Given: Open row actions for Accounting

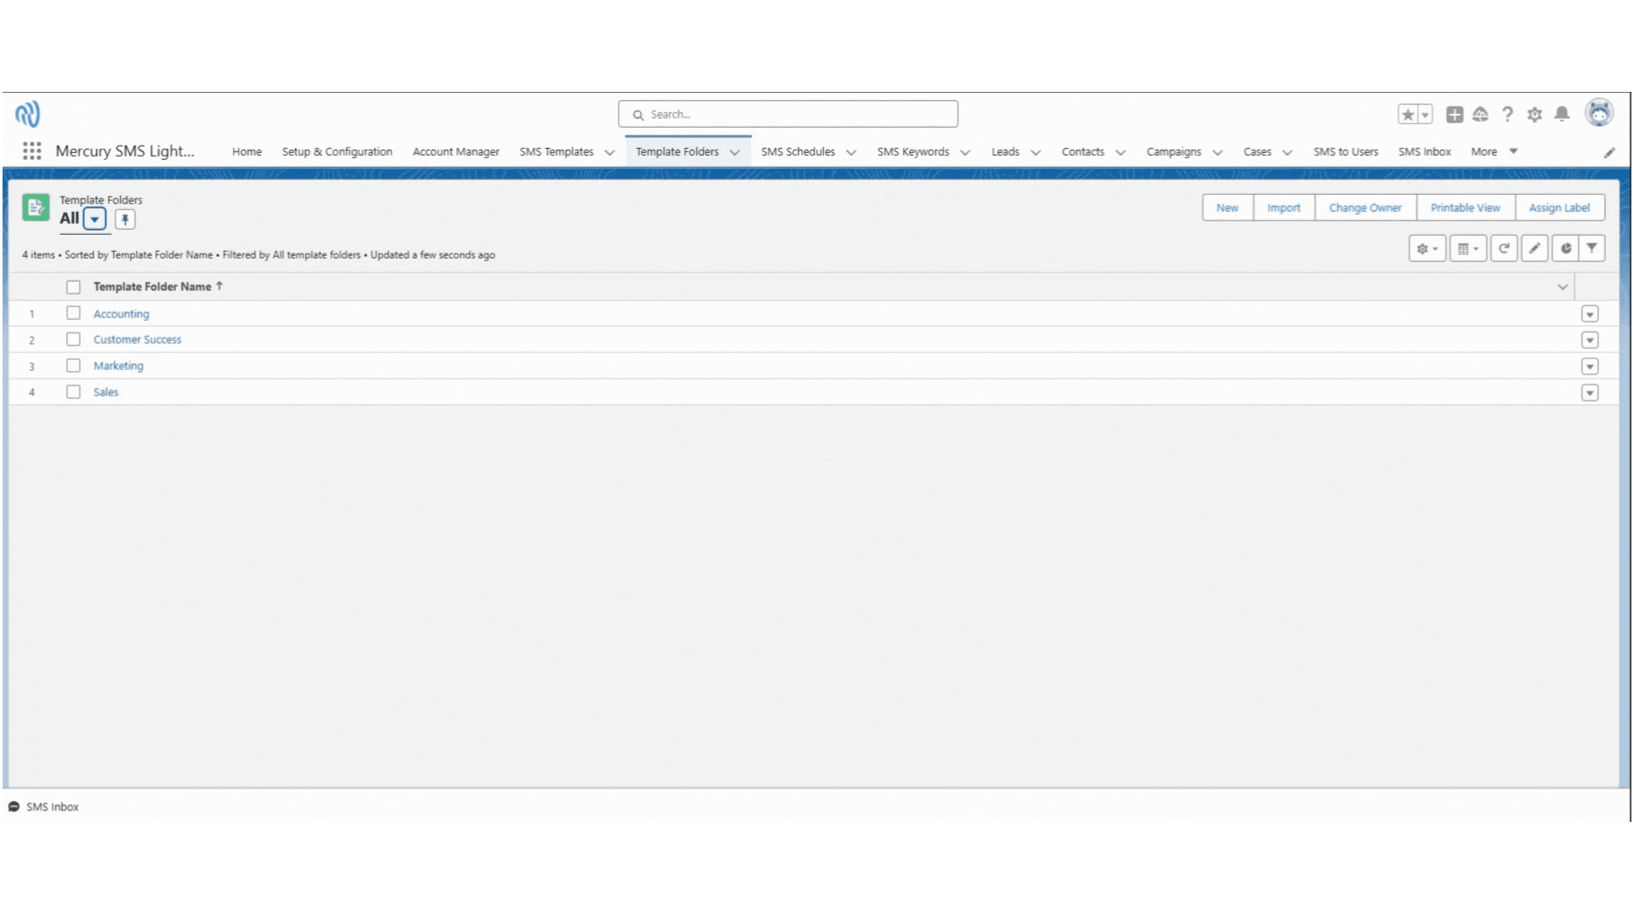Looking at the screenshot, I should point(1590,314).
